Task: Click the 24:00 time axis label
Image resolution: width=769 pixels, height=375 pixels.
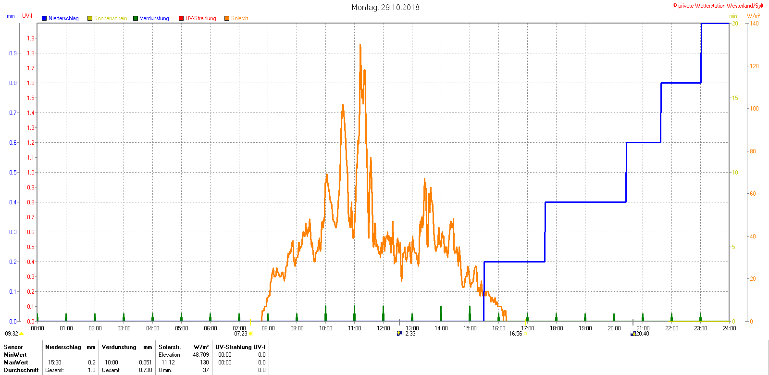Action: (x=730, y=328)
